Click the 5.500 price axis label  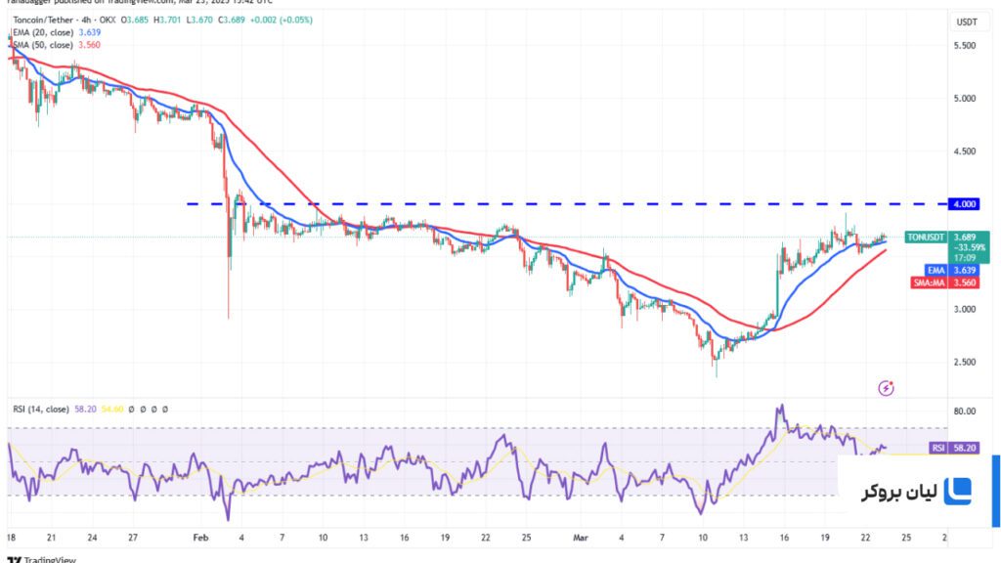pyautogui.click(x=965, y=46)
